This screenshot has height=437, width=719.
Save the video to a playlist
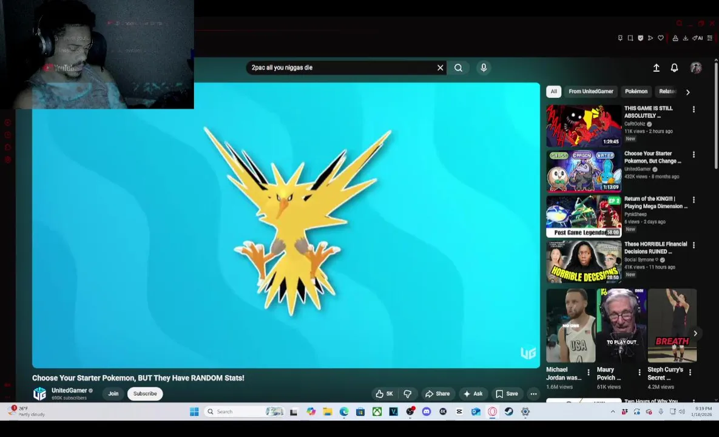tap(507, 394)
